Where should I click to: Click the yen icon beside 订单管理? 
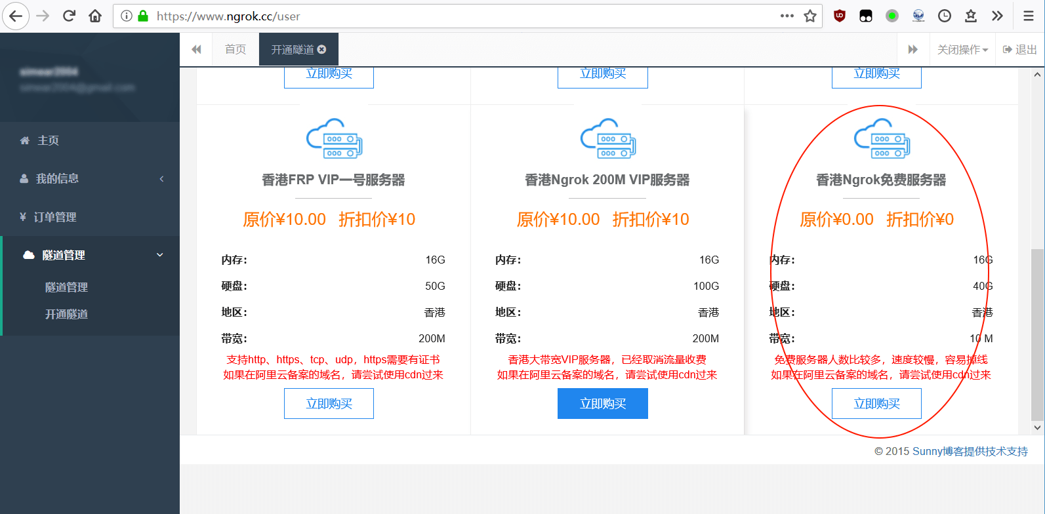(23, 217)
